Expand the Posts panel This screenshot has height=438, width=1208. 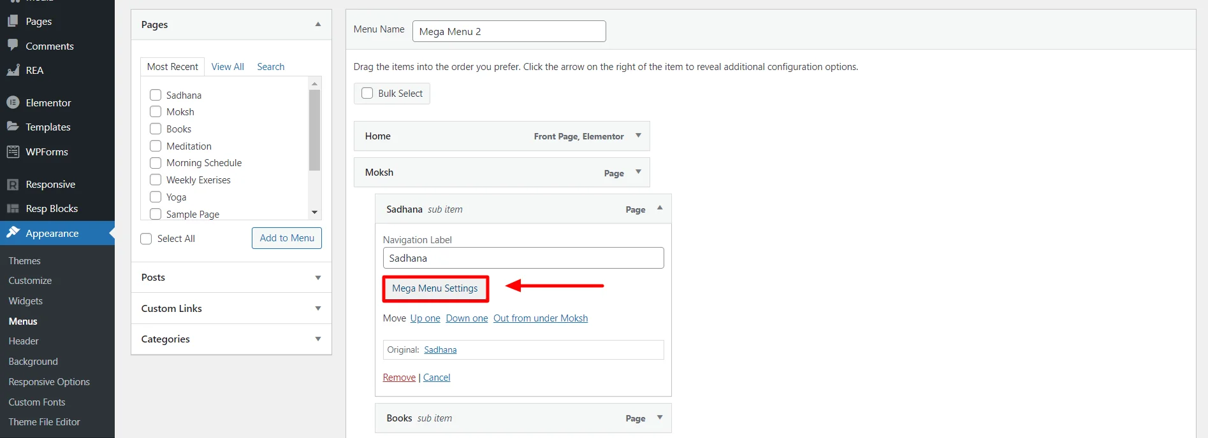[318, 278]
